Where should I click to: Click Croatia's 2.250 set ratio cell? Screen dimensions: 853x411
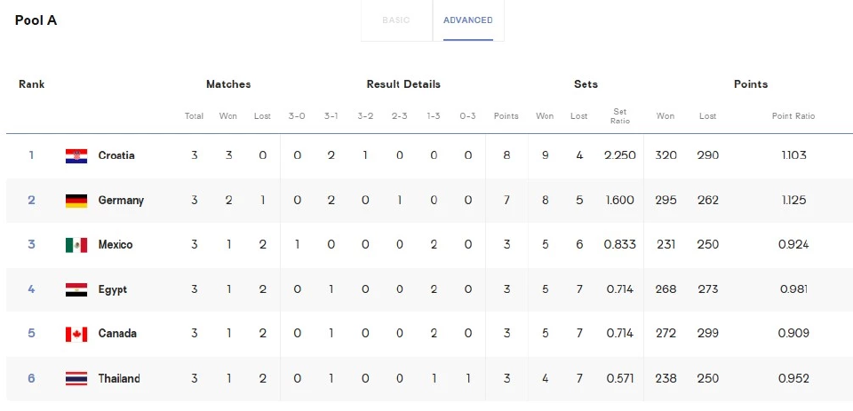(x=619, y=155)
